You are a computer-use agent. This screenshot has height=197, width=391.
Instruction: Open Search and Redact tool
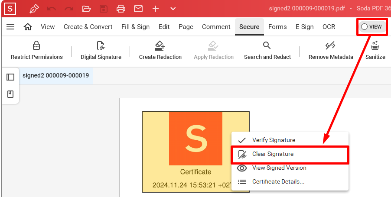coord(267,51)
